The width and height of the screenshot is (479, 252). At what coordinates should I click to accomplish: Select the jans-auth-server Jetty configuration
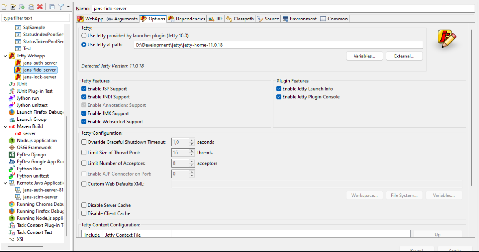coord(39,63)
